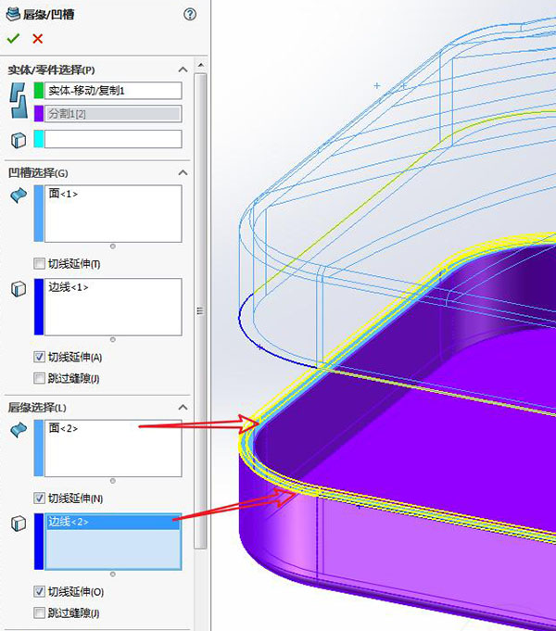Open the help question mark icon
Image resolution: width=556 pixels, height=631 pixels.
[x=190, y=15]
